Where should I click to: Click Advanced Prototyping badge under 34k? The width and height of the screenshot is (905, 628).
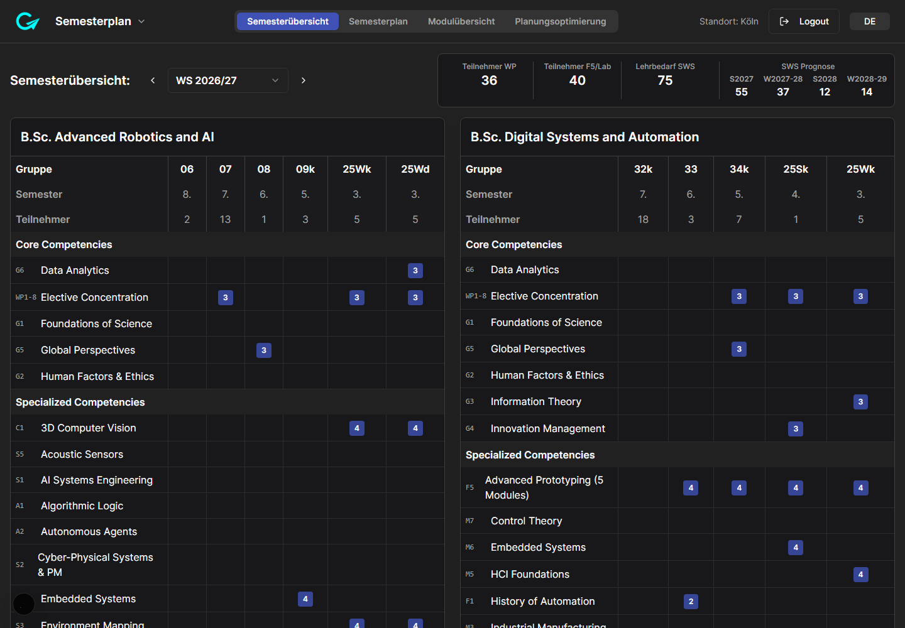pos(739,488)
